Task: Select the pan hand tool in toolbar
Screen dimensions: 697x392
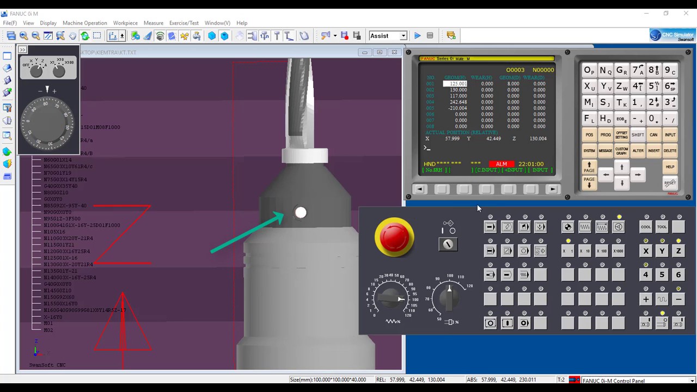Action: point(72,35)
